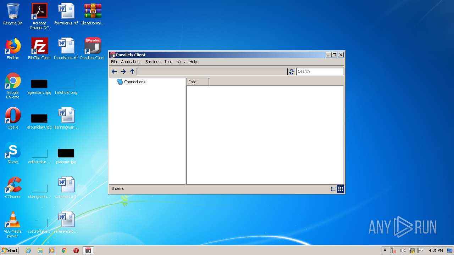
Task: Select the VLC media player shortcut
Action: (x=13, y=225)
